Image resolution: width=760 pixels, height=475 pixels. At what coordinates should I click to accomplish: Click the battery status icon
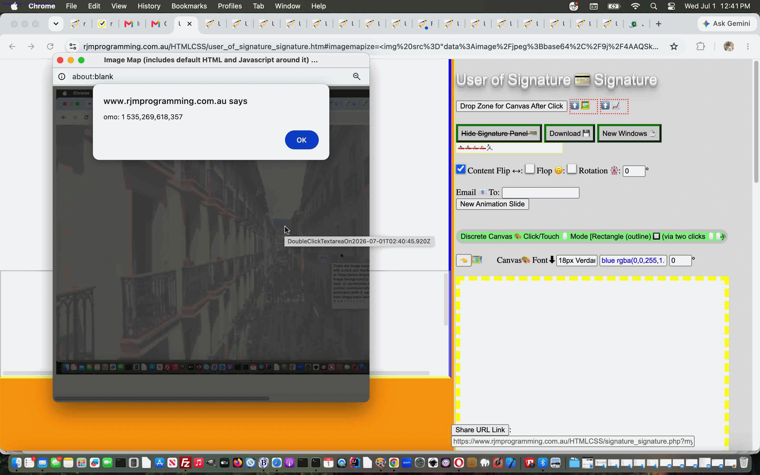pyautogui.click(x=614, y=6)
